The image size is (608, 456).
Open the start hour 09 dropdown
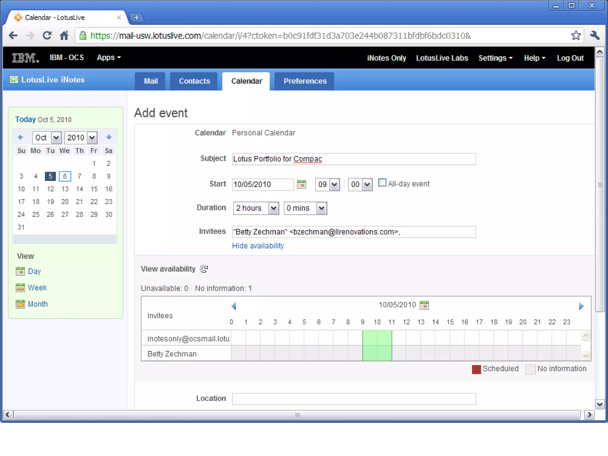pos(334,184)
